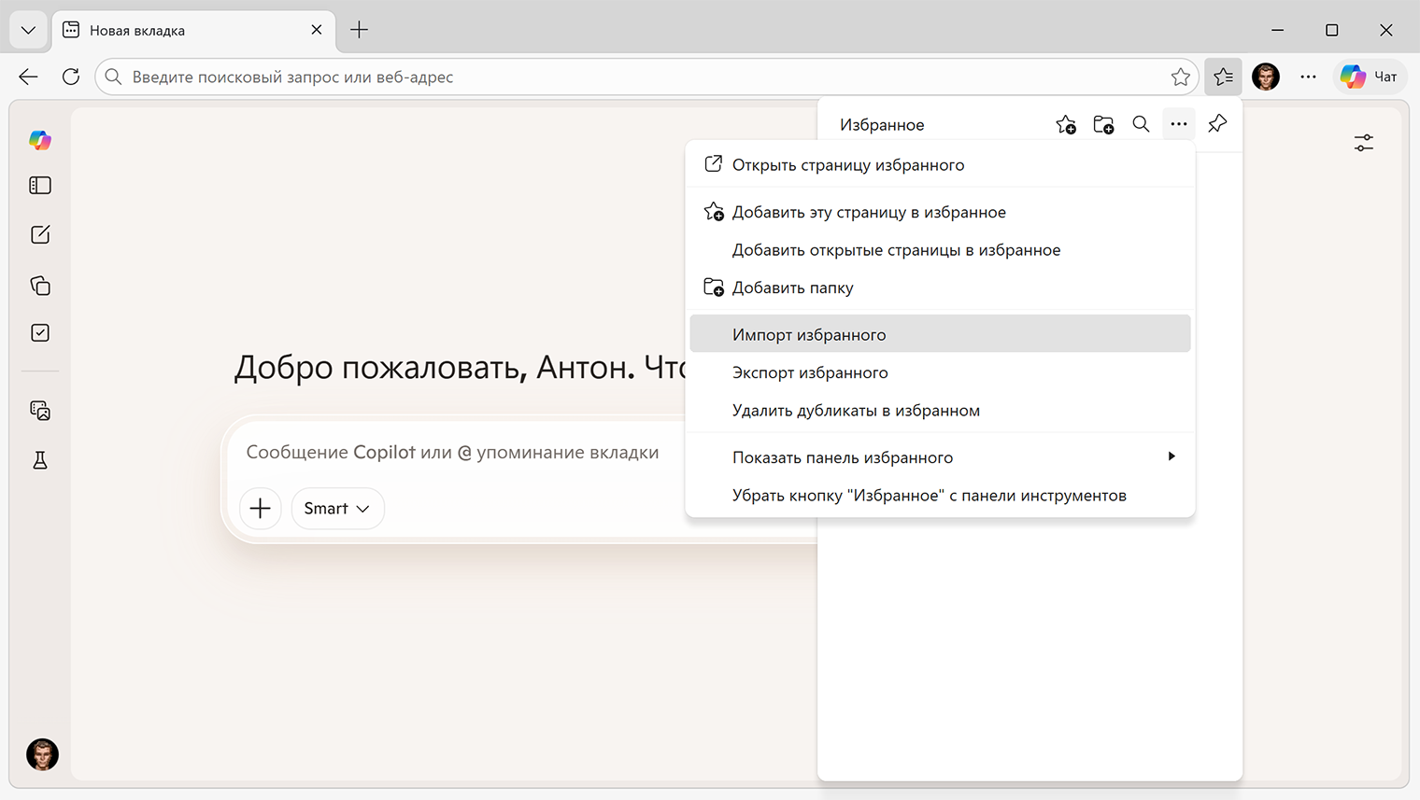Click the profile avatar next to address bar

point(1266,77)
